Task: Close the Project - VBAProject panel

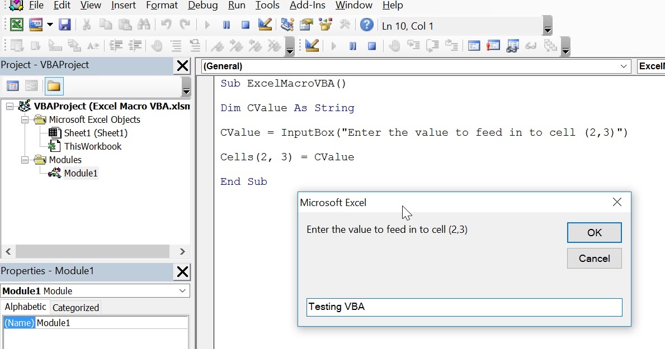Action: (x=182, y=66)
